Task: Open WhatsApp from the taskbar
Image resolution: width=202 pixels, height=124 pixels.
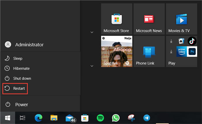Action: tap(116, 118)
